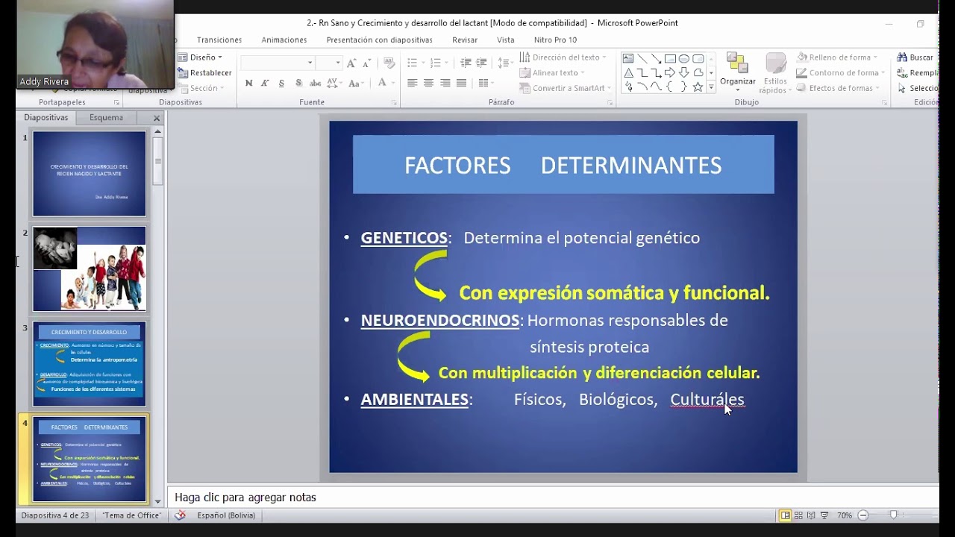The image size is (955, 537).
Task: Select slide 1 title thumbnail
Action: [90, 174]
